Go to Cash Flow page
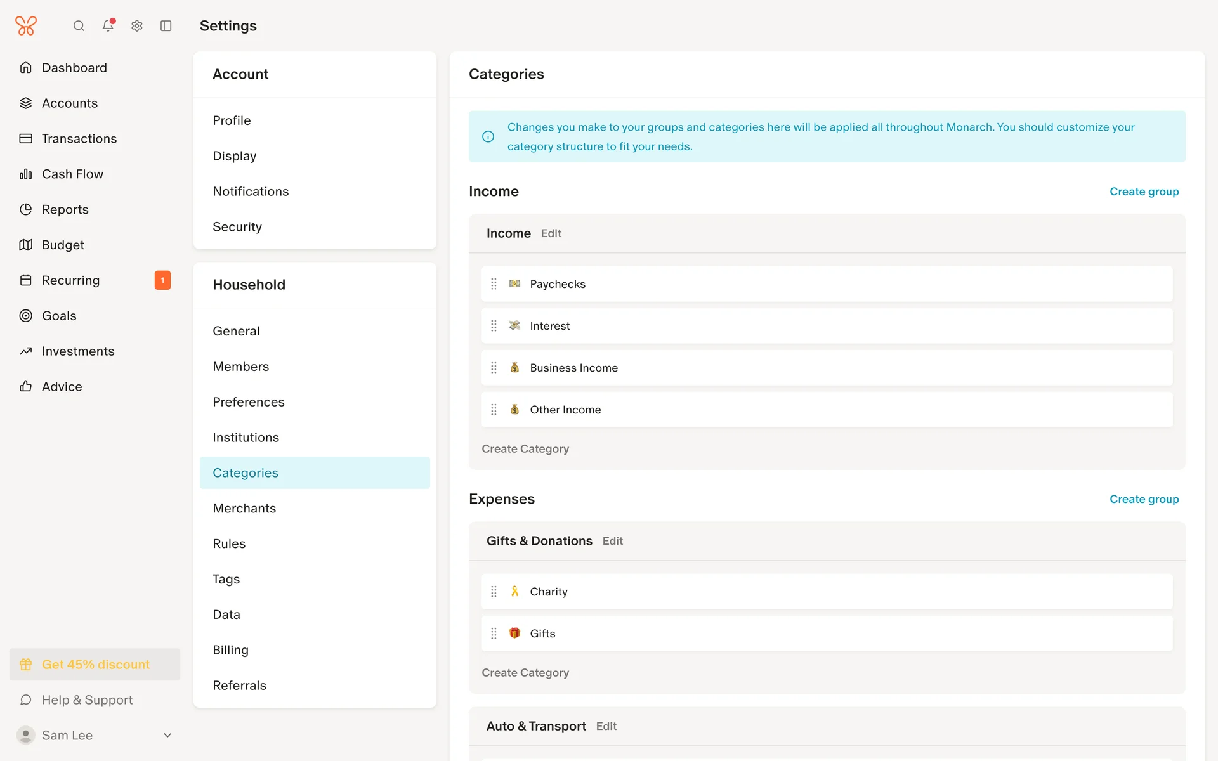This screenshot has height=761, width=1218. point(72,174)
